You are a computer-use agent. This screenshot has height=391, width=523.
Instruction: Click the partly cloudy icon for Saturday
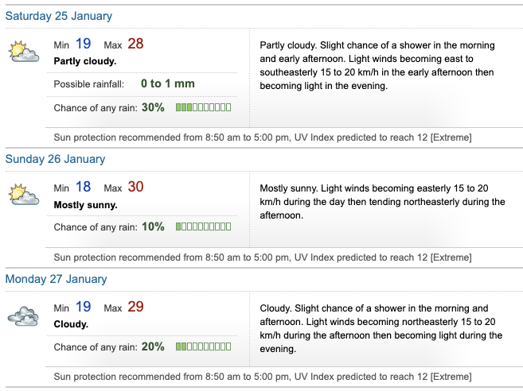pyautogui.click(x=23, y=52)
